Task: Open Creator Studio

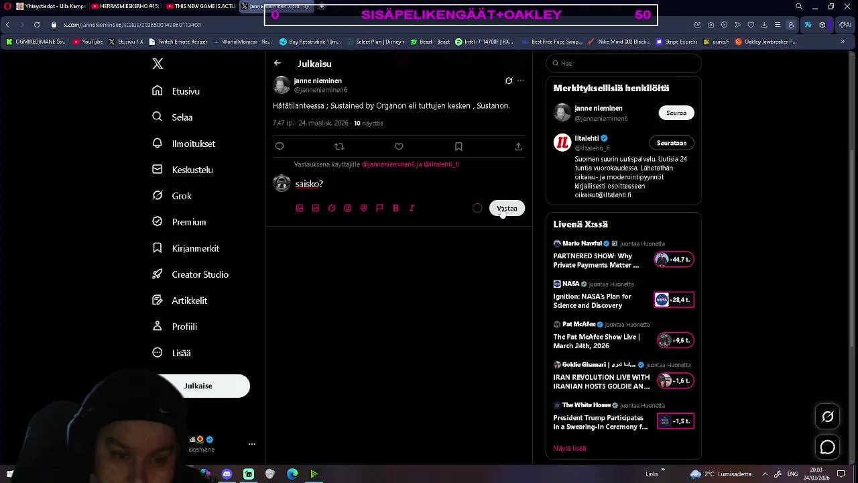Action: pyautogui.click(x=190, y=274)
